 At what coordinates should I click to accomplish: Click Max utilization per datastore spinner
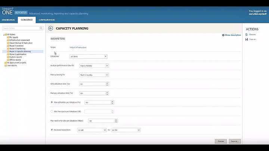click(112, 102)
